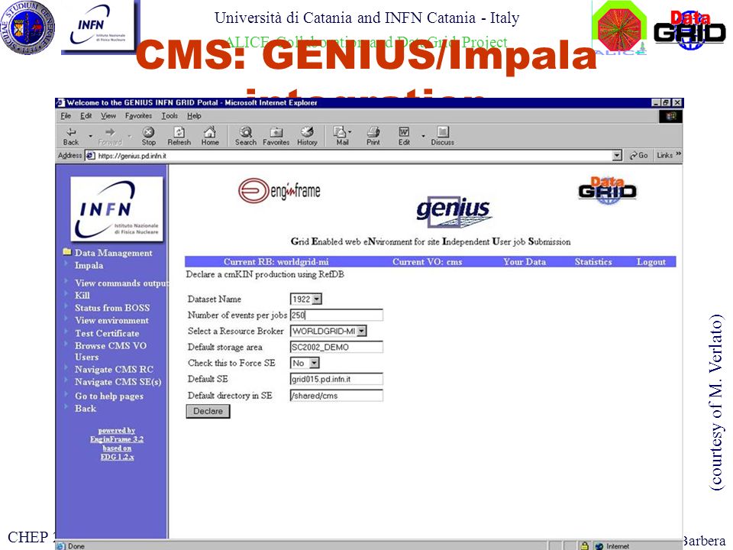Open the History toolbar icon
This screenshot has height=550, width=733.
(307, 136)
